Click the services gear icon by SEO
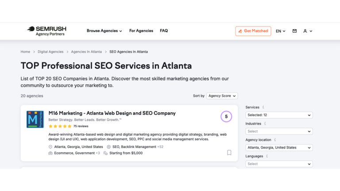This screenshot has width=340, height=191. pos(108,147)
